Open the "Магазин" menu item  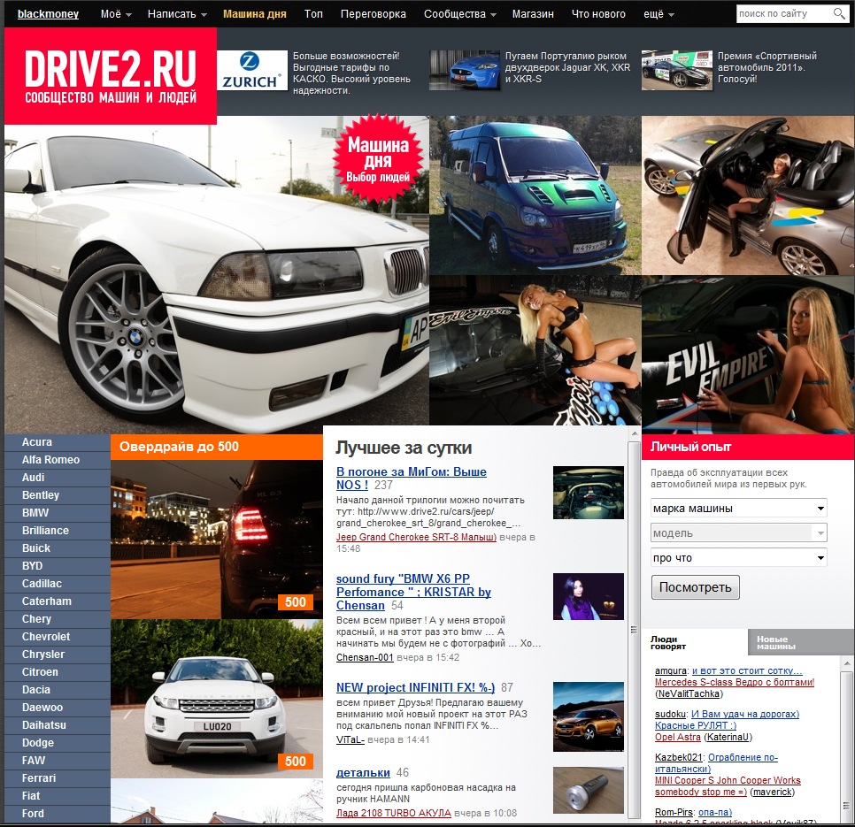click(x=533, y=14)
